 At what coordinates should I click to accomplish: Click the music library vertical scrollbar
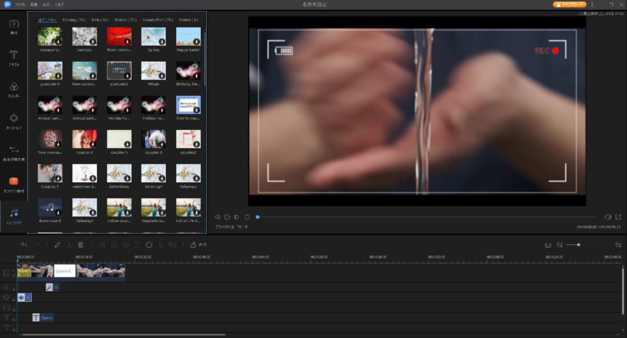pos(205,59)
